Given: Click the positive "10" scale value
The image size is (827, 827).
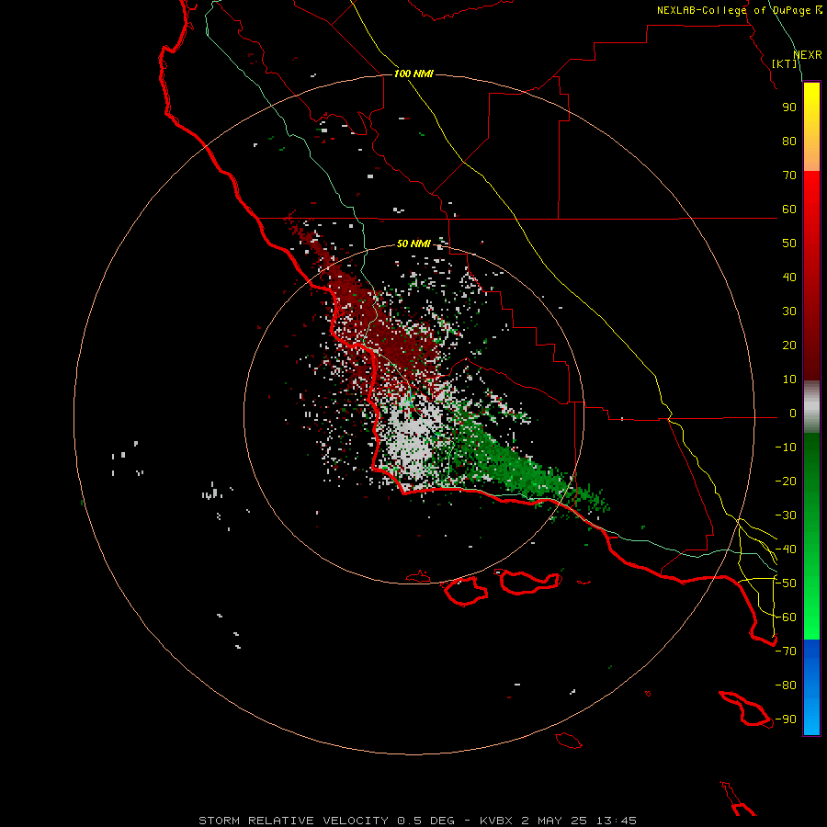Looking at the screenshot, I should tap(789, 380).
